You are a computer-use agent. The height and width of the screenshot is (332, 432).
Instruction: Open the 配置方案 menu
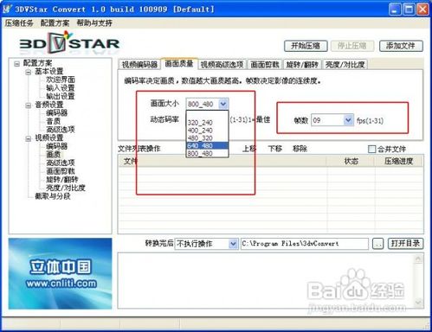[x=55, y=23]
